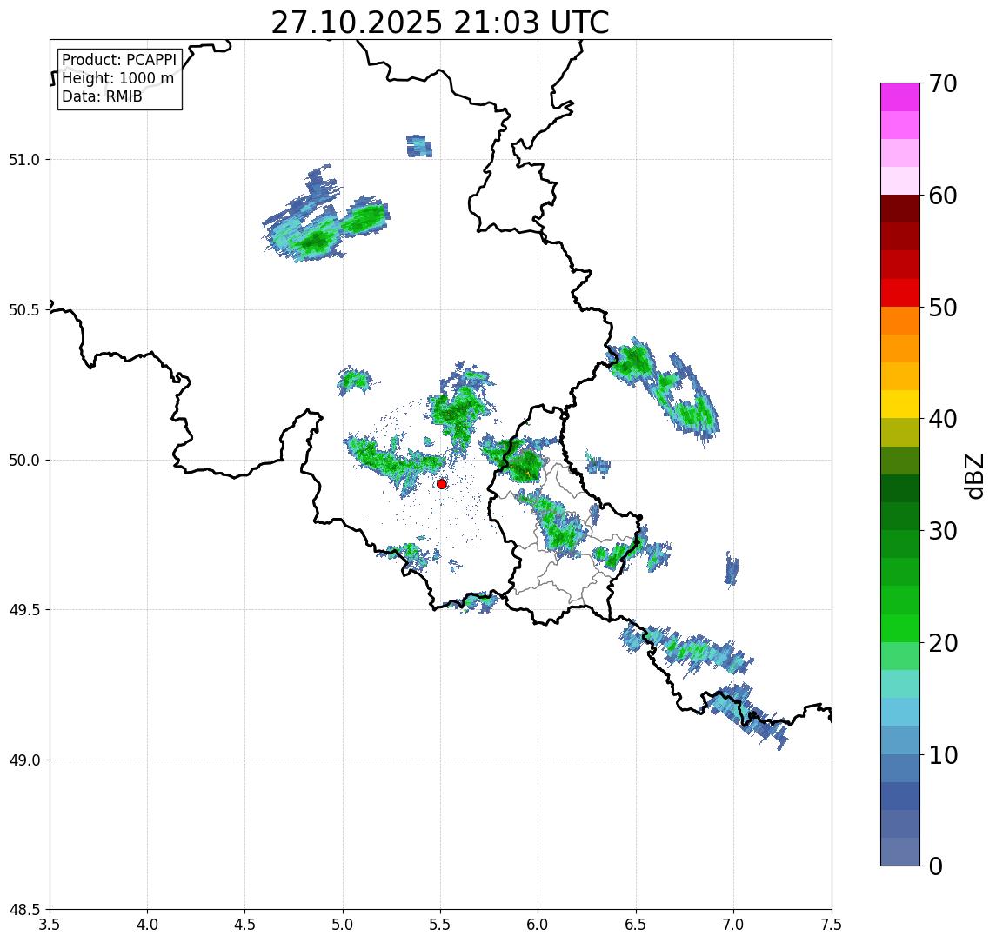996x942 pixels.
Task: Click latitude axis label '50.5'
Action: tap(24, 310)
